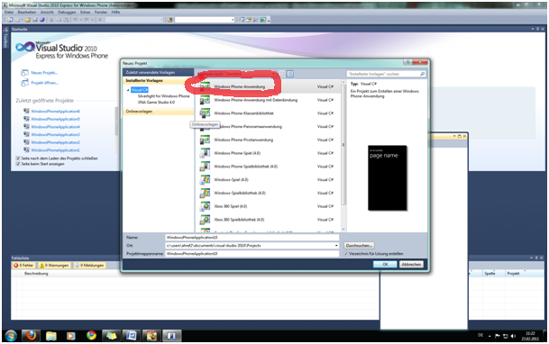Click the Neues Projekt icon on start page
This screenshot has width=549, height=344.
coord(24,73)
